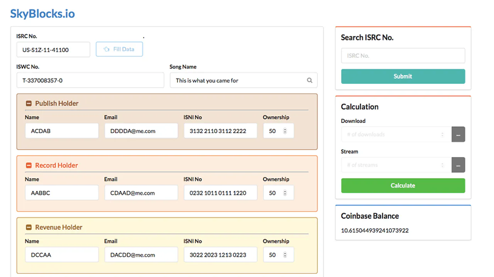The height and width of the screenshot is (277, 494).
Task: Adjust Publish Holder ownership stepper arrows
Action: coord(285,131)
